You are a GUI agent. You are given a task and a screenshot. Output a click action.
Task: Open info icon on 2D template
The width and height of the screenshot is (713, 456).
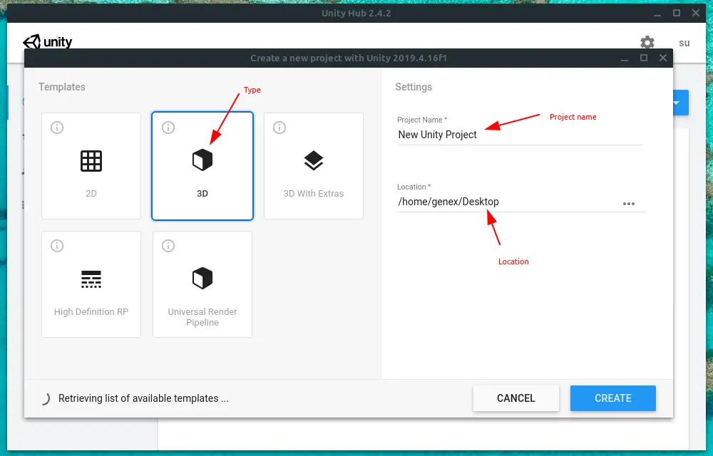57,128
